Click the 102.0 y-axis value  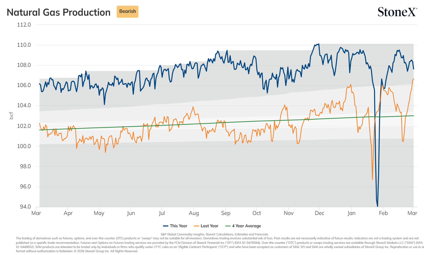tap(24, 126)
